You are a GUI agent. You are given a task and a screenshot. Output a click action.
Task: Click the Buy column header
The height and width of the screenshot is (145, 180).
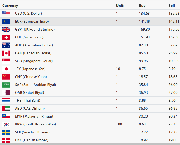click(x=142, y=6)
